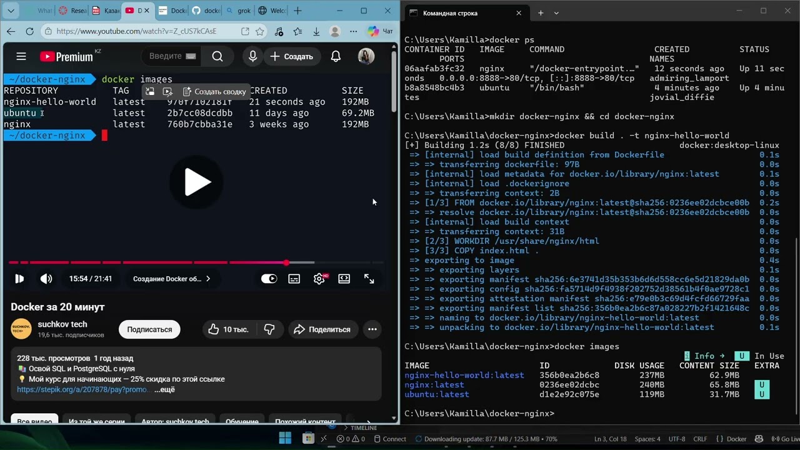The height and width of the screenshot is (450, 800).
Task: Open the large play overlay on video
Action: pyautogui.click(x=197, y=182)
